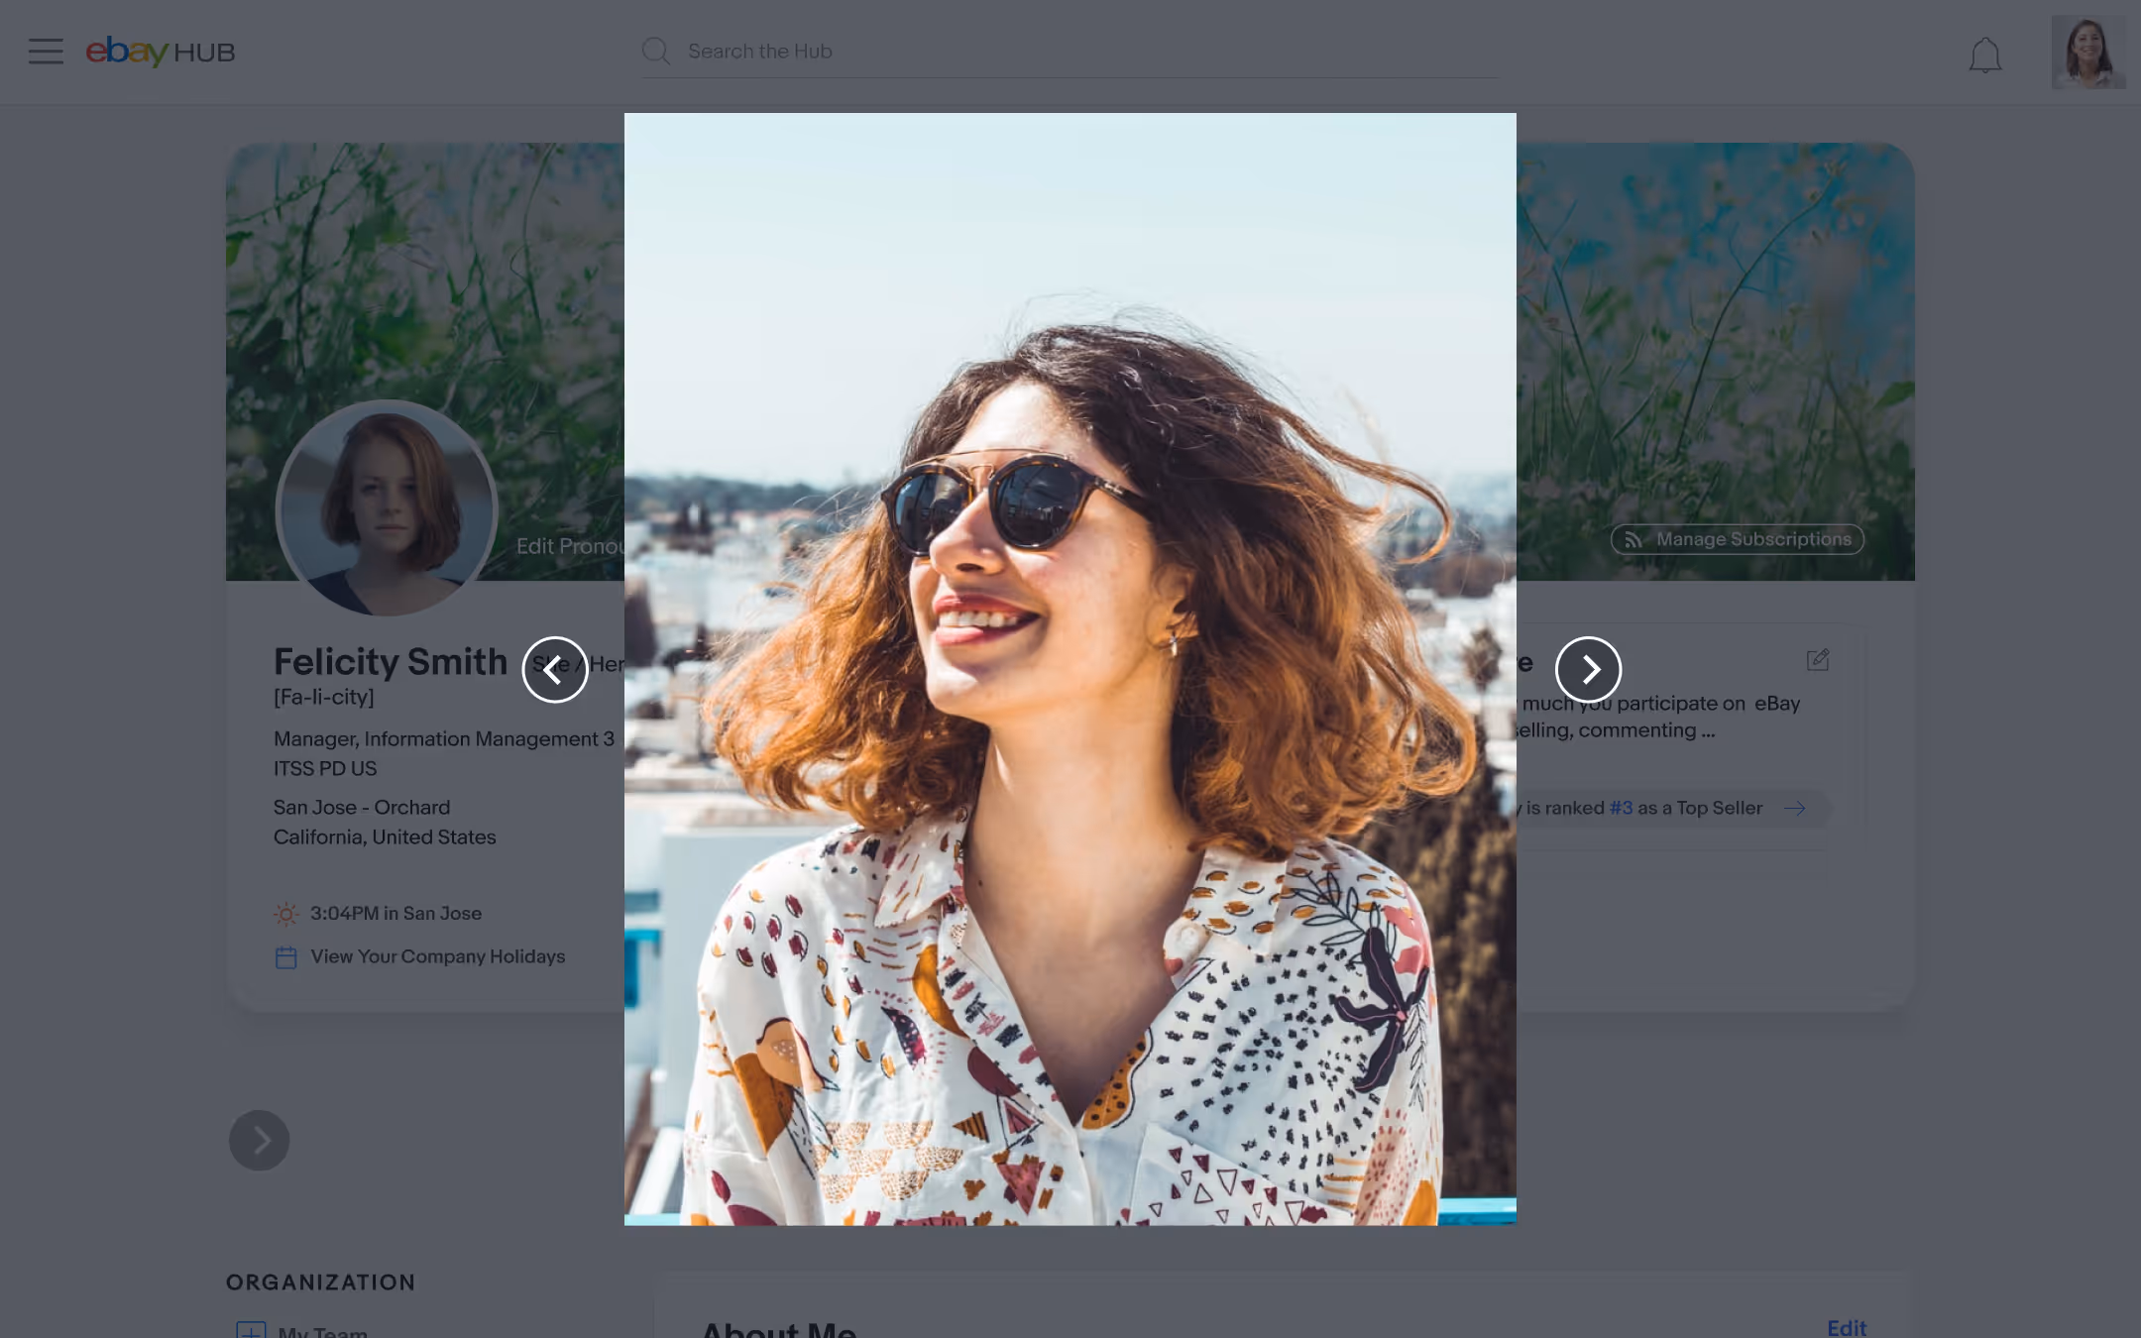Select the ORGANIZATION heading
Screen dimensions: 2141x1338
click(320, 1282)
